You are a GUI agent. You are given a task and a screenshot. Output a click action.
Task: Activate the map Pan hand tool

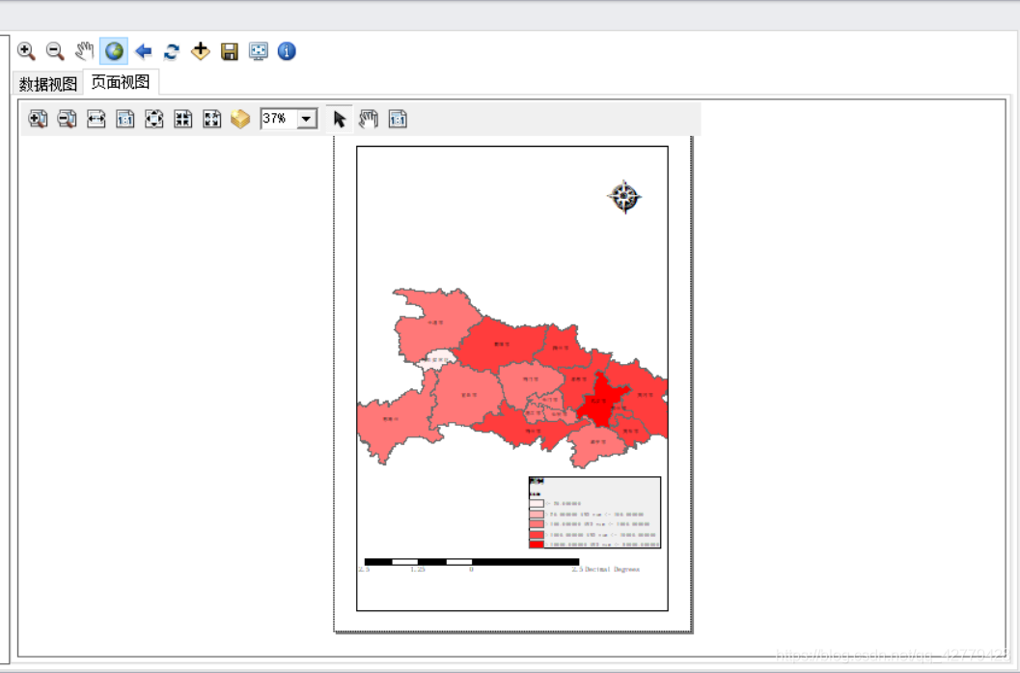[x=85, y=51]
